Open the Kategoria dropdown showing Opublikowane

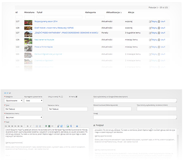pyautogui.click(x=14, y=101)
